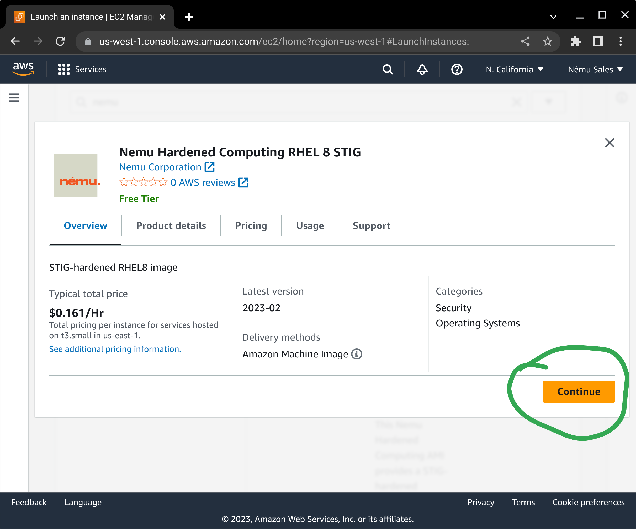Select the Usage tab

pos(310,226)
